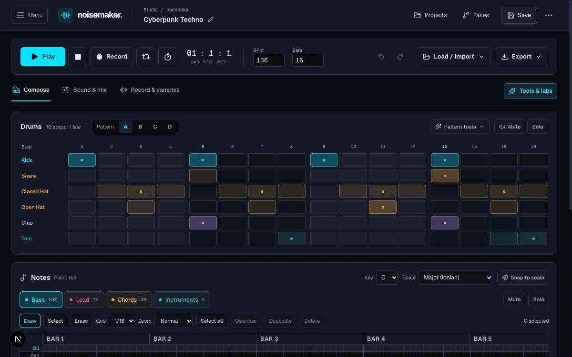
Task: Start recording with the Record button
Action: pos(112,57)
